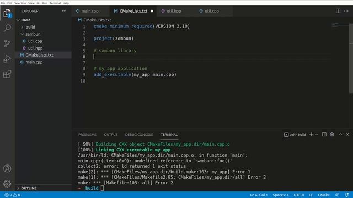Click the editor vertical scrollbar
The height and width of the screenshot is (198, 353).
(351, 58)
